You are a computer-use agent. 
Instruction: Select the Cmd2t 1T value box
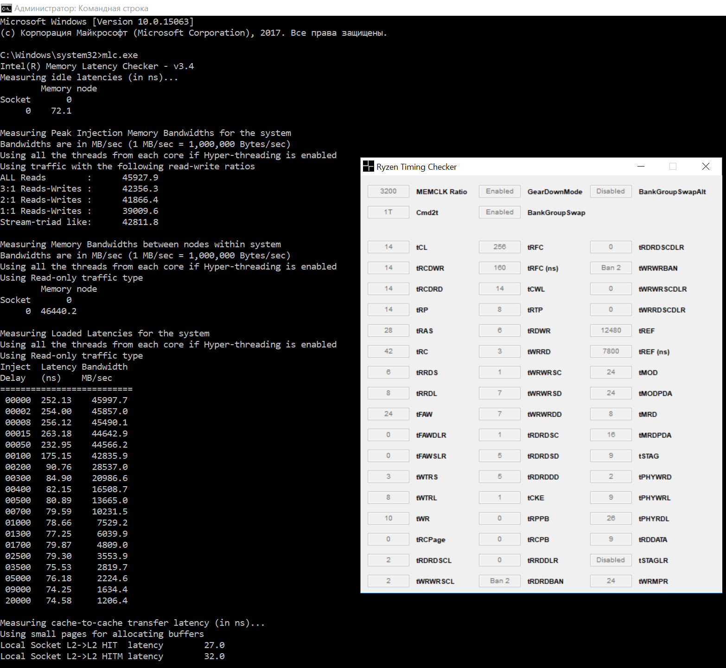coord(388,212)
